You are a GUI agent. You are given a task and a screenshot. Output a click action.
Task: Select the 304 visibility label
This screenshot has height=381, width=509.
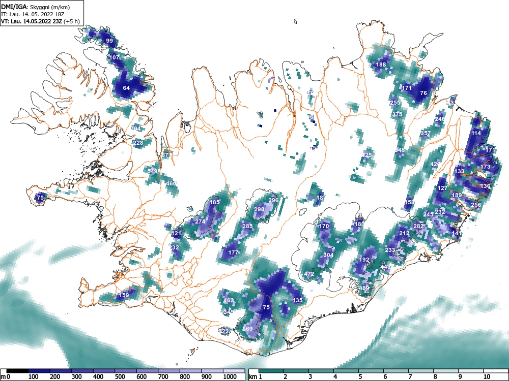pos(328,255)
